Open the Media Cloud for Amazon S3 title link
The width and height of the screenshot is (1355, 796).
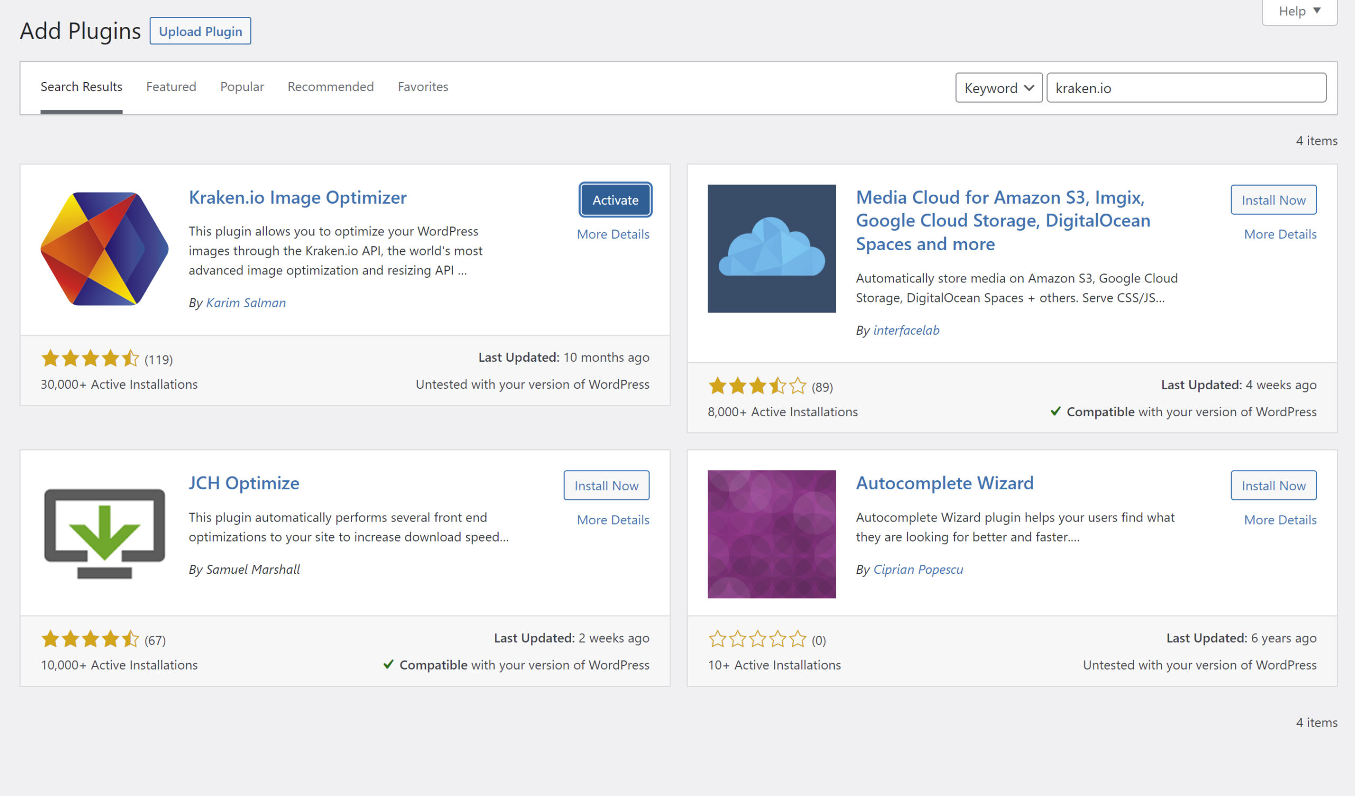point(1003,221)
